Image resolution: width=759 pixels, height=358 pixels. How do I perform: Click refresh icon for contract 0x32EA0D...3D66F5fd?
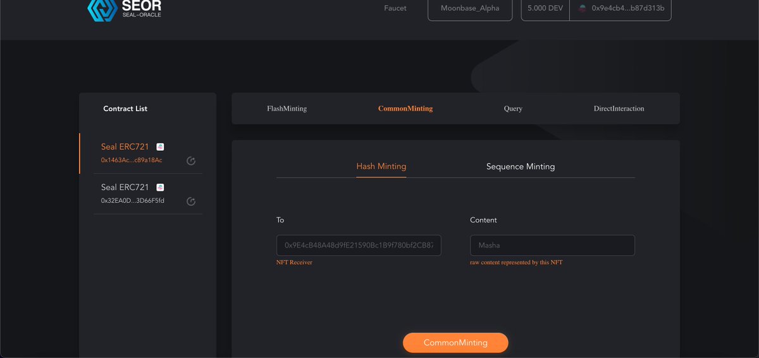191,201
